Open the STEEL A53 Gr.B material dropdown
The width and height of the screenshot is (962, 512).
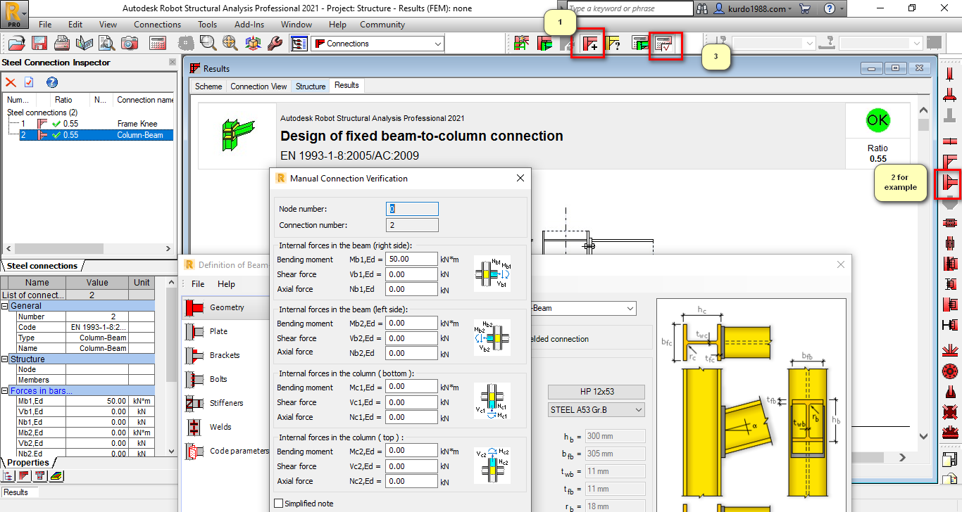[596, 410]
